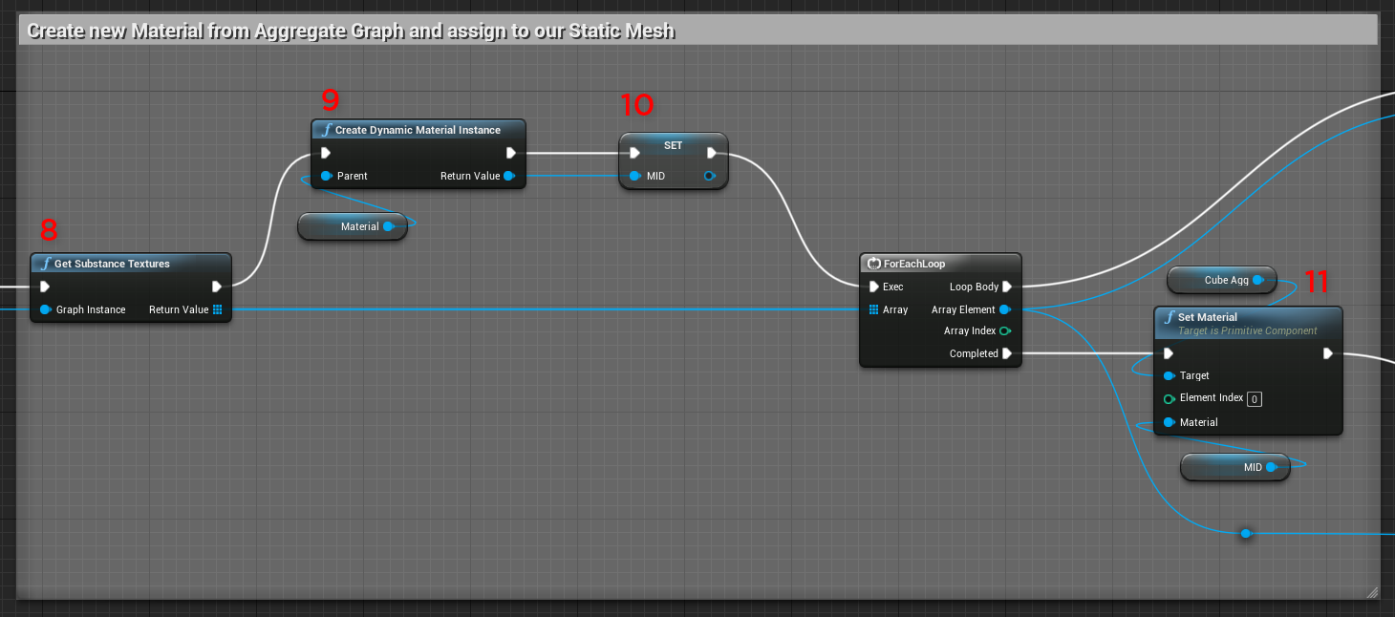1395x617 pixels.
Task: Click the Parent input pin on Create Dynamic Material Instance
Action: tap(328, 176)
